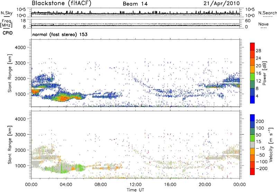
Task: Select the "08:00" time tick label
Action: tap(101, 185)
